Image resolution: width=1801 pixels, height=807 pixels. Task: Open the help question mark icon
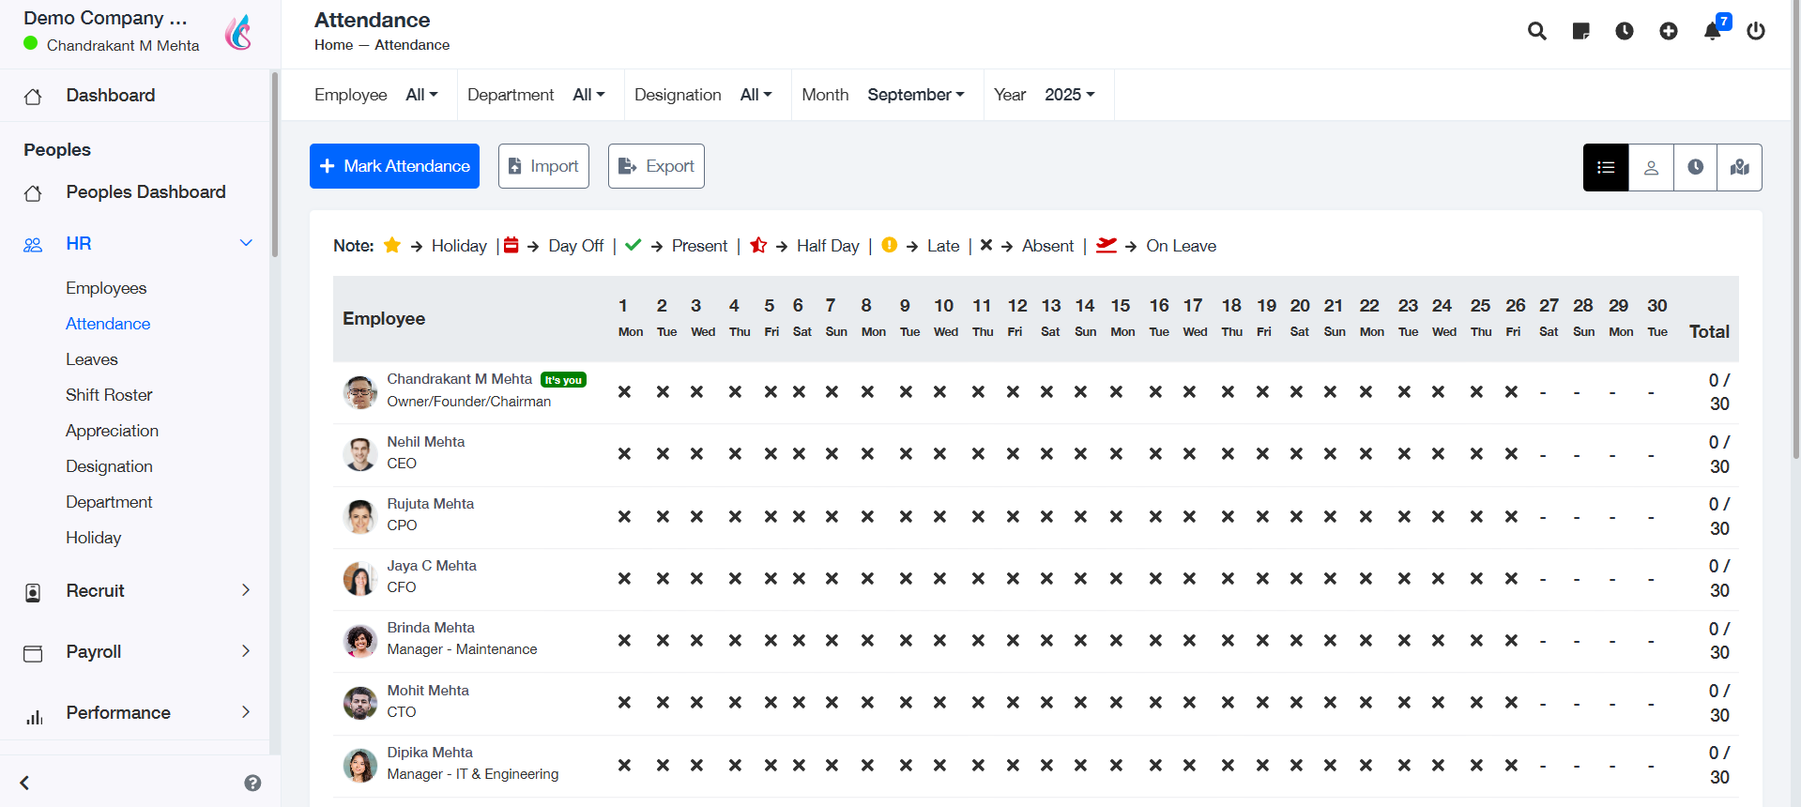click(252, 783)
